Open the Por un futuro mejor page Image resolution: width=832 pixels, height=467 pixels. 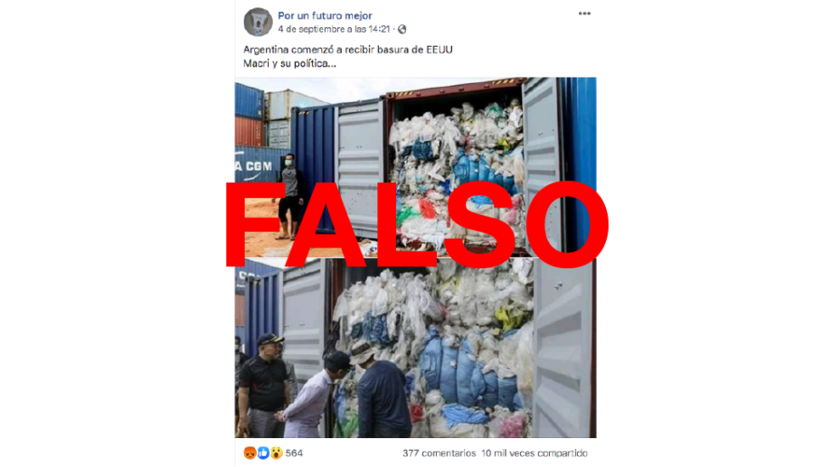coord(325,16)
